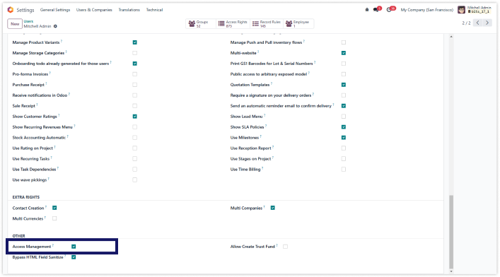
Task: Open Users & Companies menu
Action: (94, 10)
